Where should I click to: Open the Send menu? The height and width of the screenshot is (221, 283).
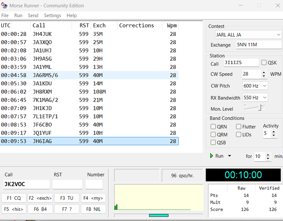33,15
